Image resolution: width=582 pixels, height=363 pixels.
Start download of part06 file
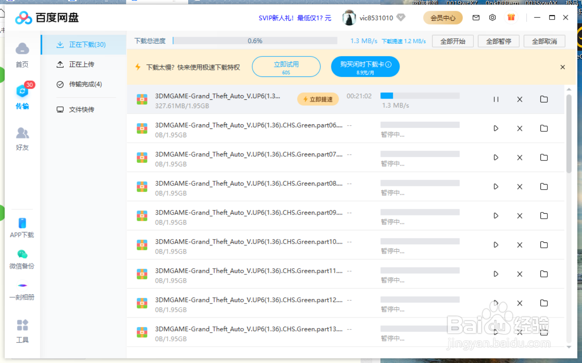(496, 128)
